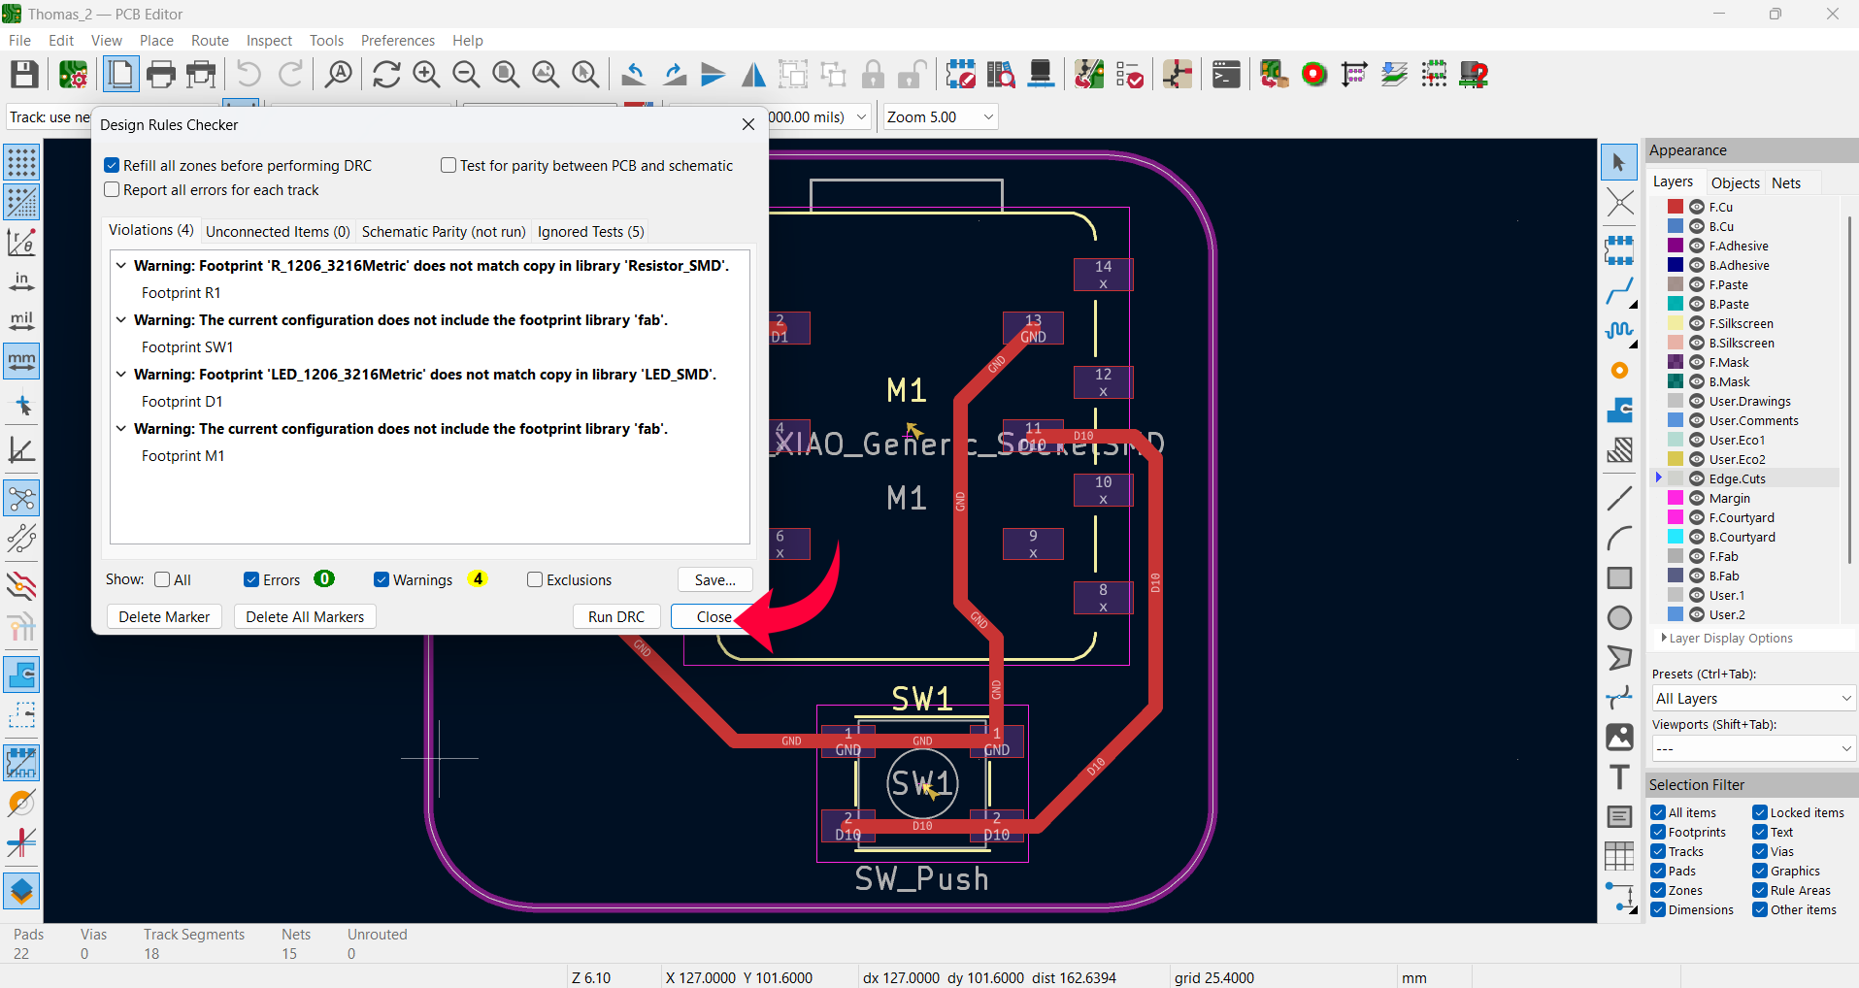Click Zoom to Fit icon
The height and width of the screenshot is (988, 1859).
(506, 75)
